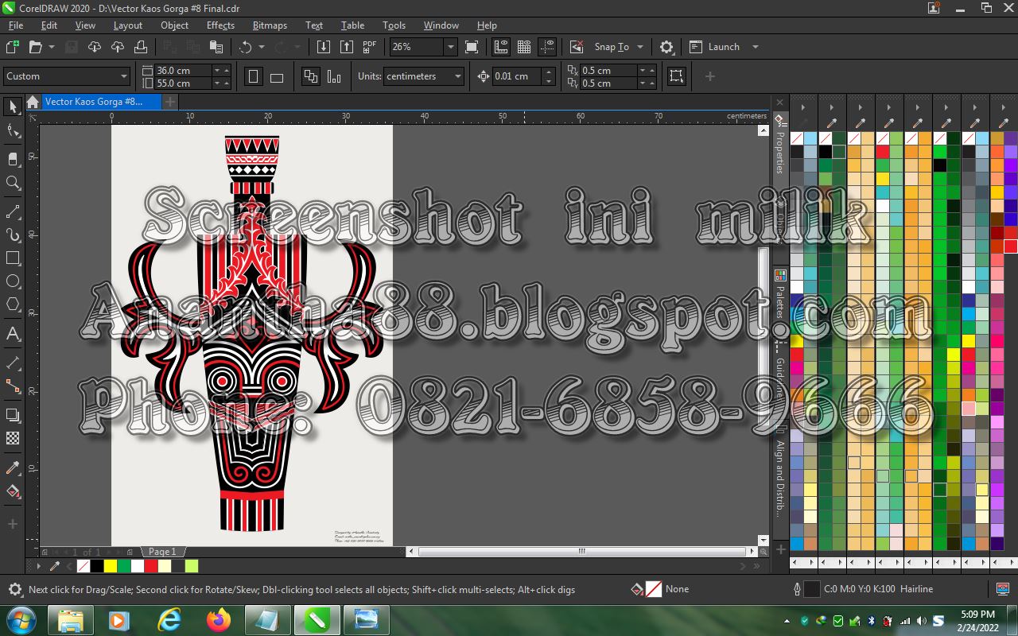Click the page width 36.0 cm field
The height and width of the screenshot is (636, 1018).
pyautogui.click(x=184, y=70)
